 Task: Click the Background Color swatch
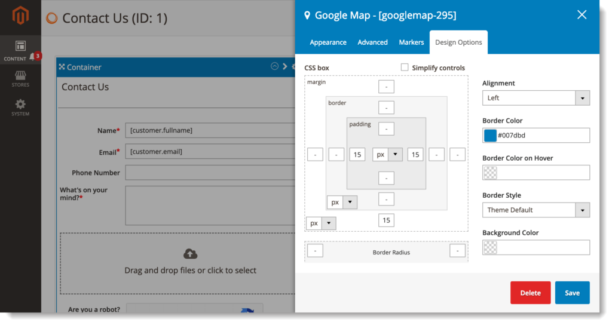coord(490,247)
